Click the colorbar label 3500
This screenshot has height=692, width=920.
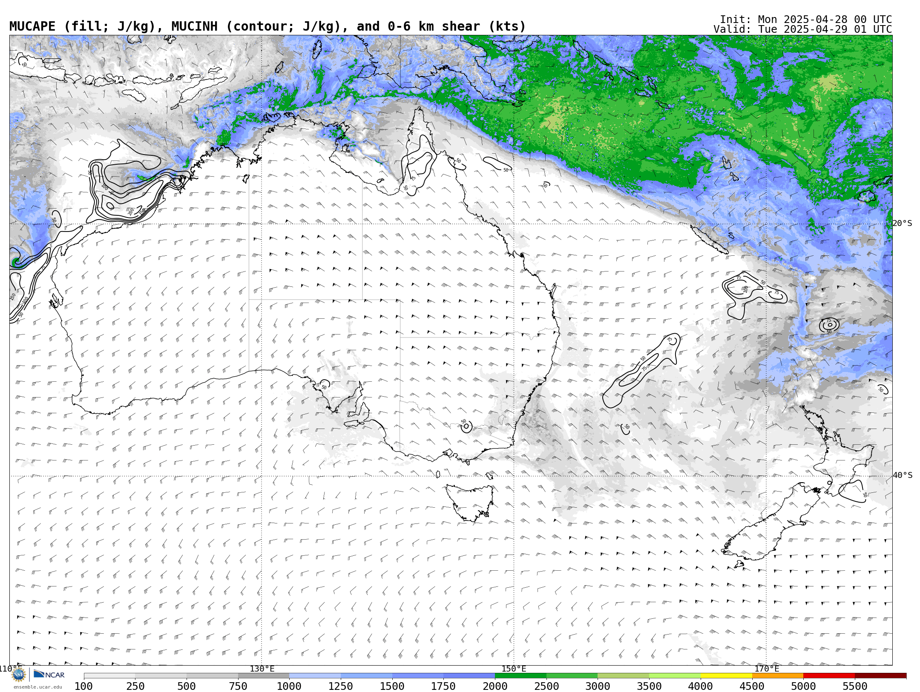[649, 686]
